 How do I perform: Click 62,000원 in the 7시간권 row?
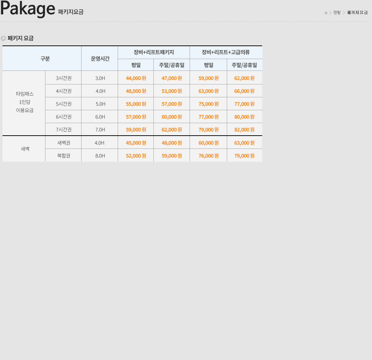[x=172, y=129]
